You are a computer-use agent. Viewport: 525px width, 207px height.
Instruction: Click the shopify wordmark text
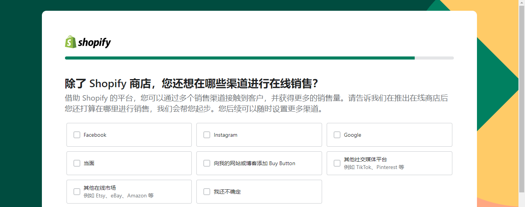click(x=95, y=42)
